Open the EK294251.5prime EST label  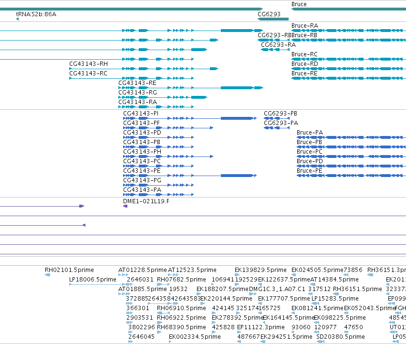pyautogui.click(x=286, y=337)
